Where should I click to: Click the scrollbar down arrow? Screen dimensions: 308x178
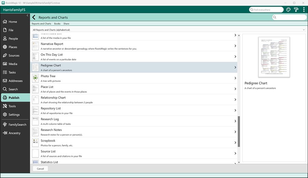239,162
